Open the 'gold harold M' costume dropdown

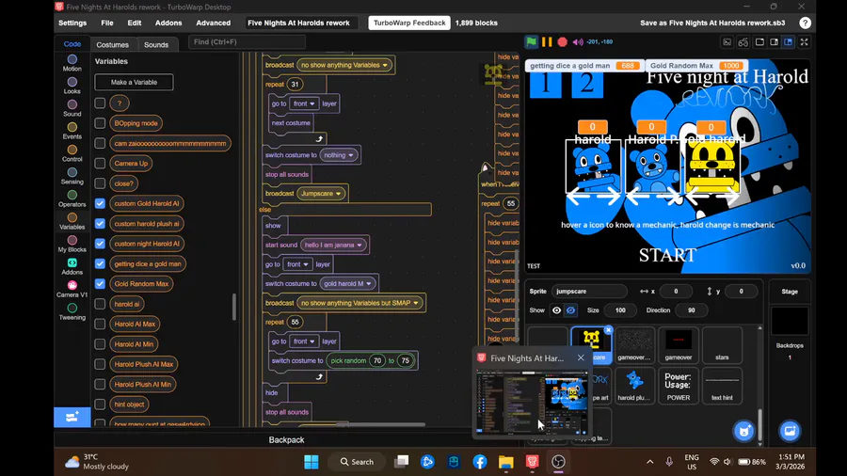click(347, 283)
